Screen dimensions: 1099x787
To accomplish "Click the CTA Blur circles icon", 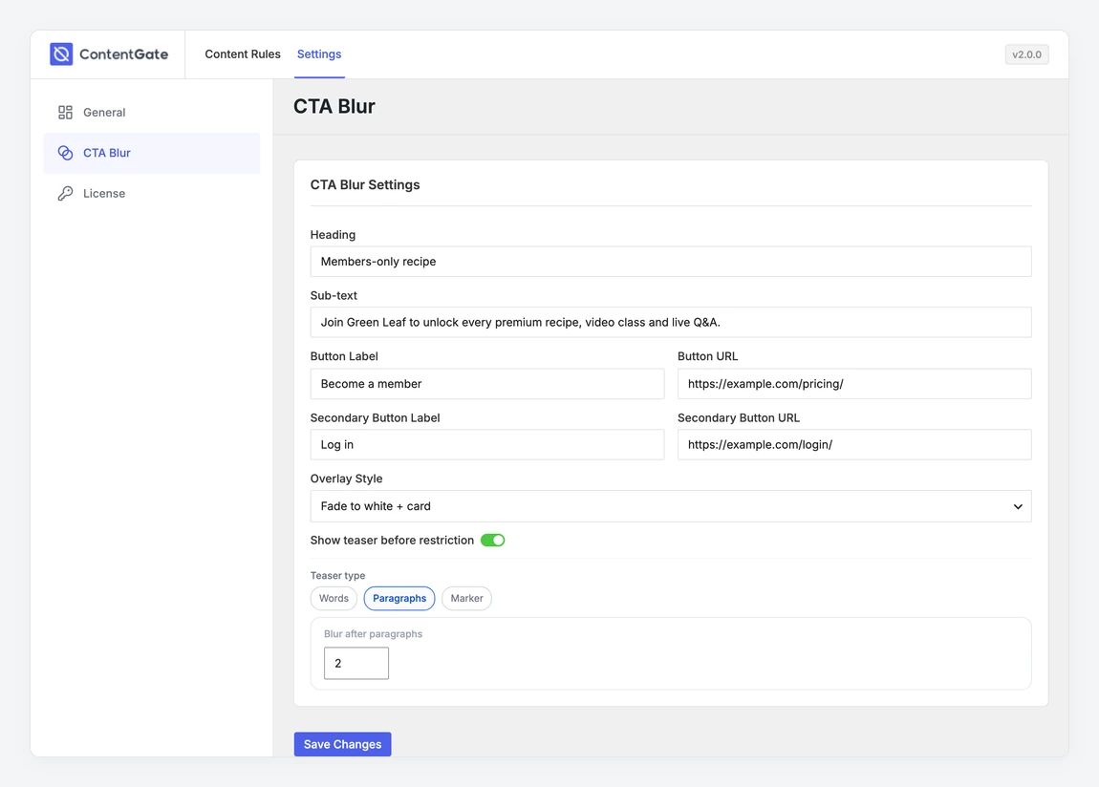I will (65, 153).
